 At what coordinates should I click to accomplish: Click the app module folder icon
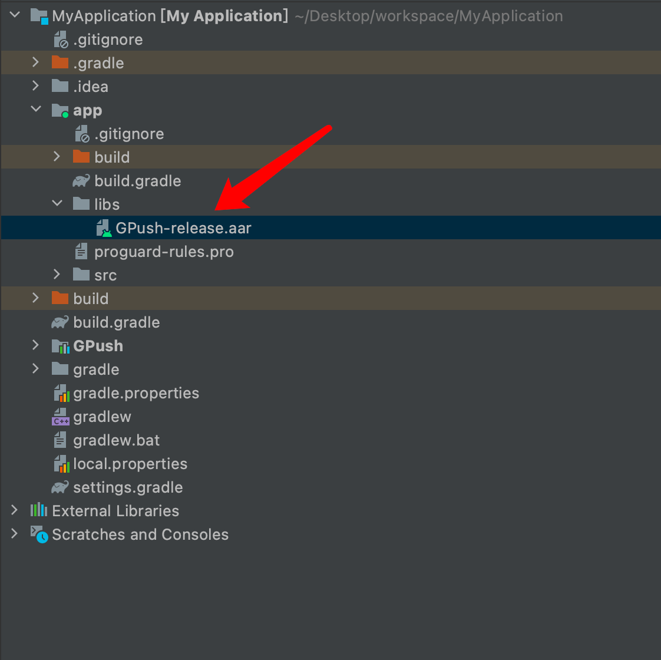tap(60, 111)
